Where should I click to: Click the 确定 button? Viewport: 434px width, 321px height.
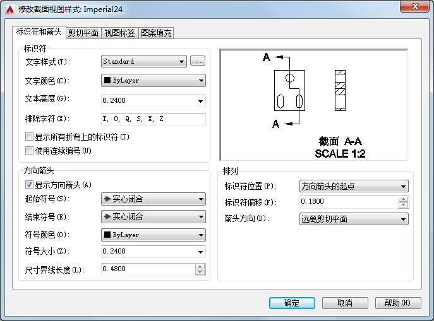292,303
